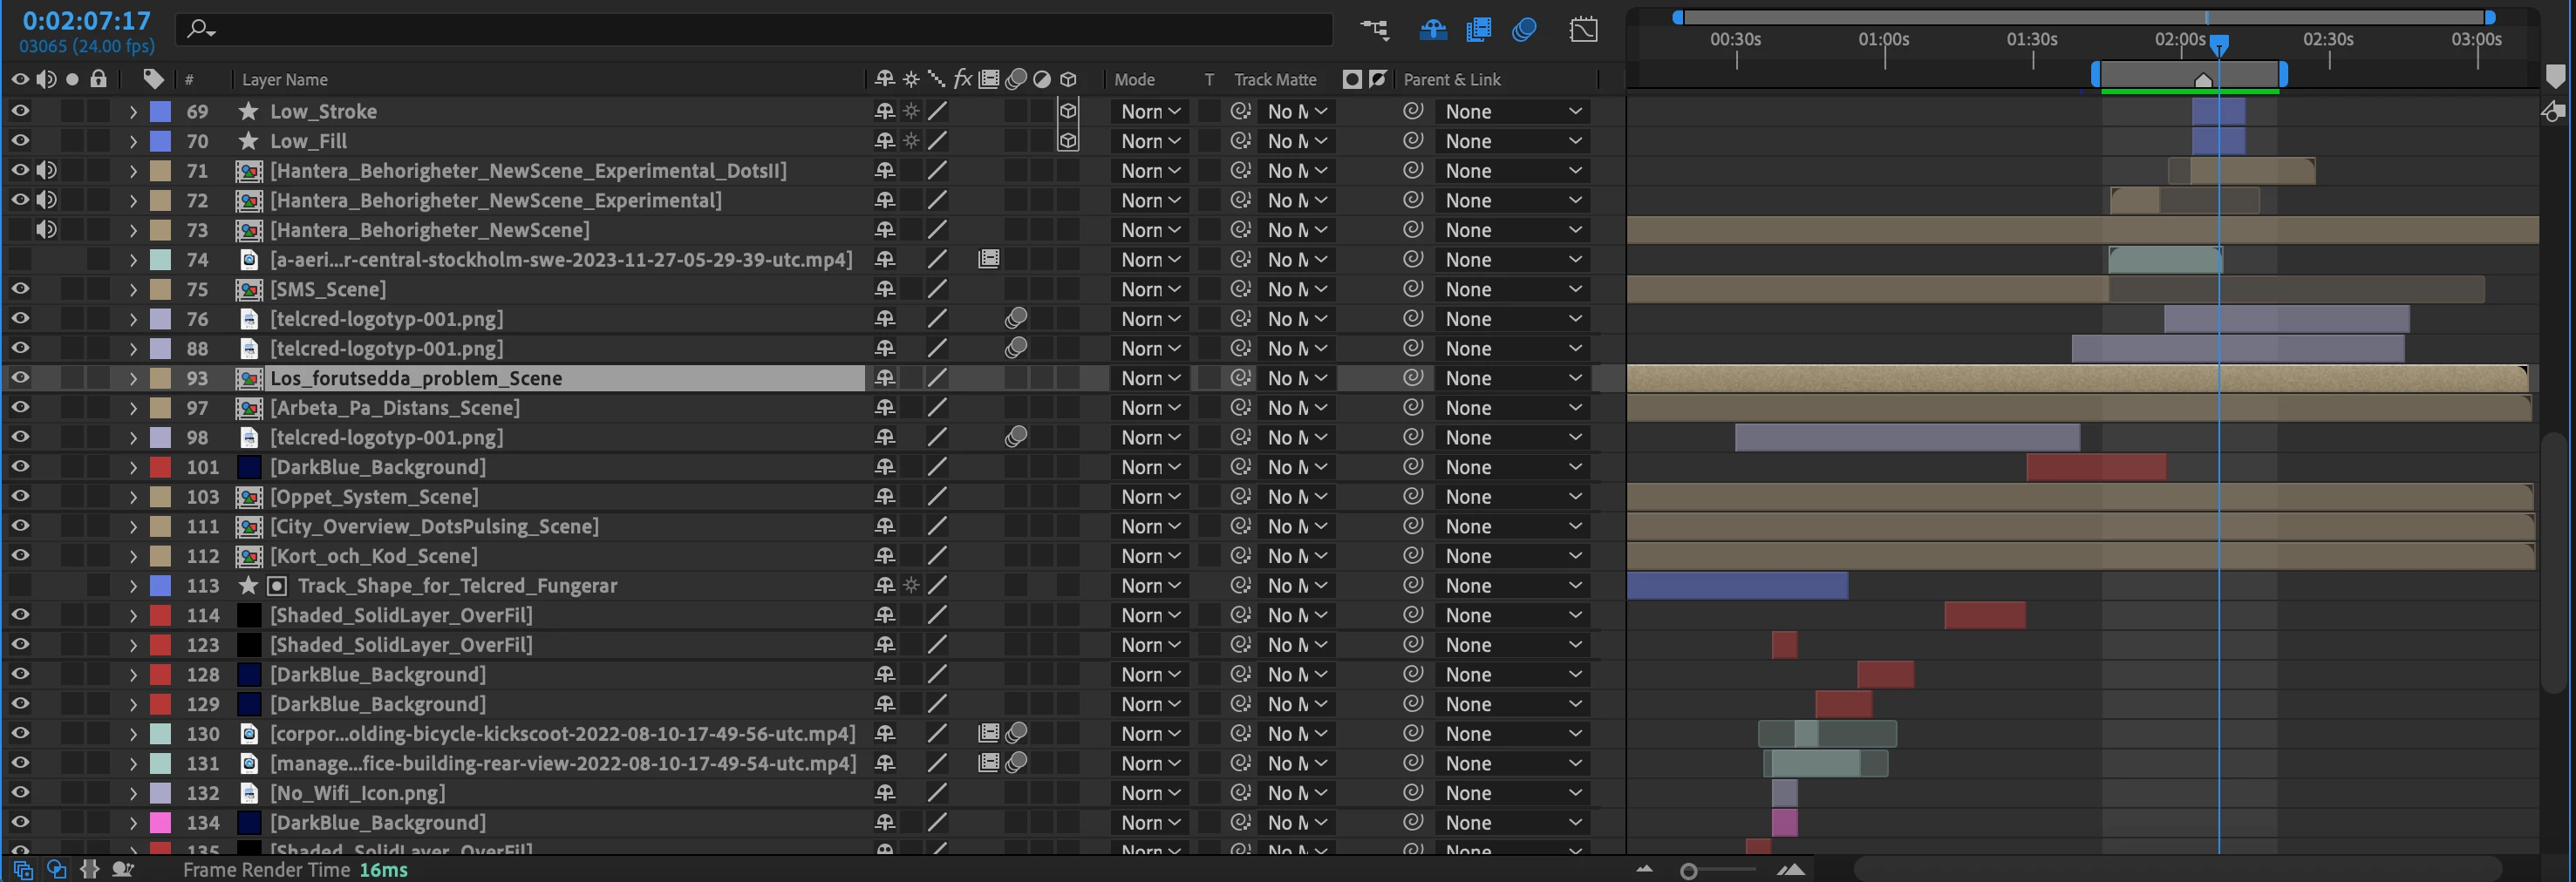Click the Layer Name column header

point(285,79)
